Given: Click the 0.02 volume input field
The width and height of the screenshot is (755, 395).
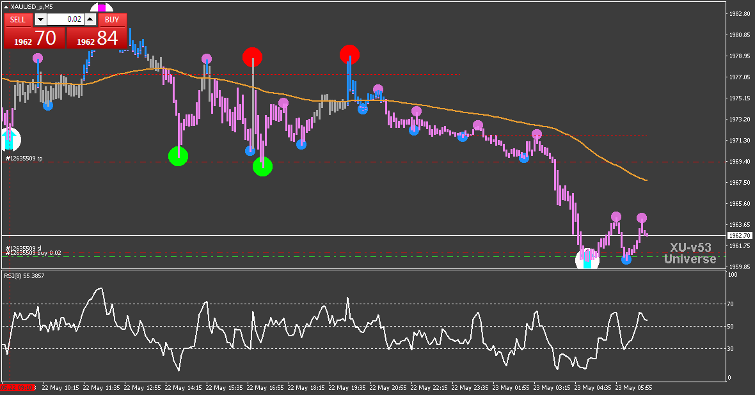Looking at the screenshot, I should (65, 19).
